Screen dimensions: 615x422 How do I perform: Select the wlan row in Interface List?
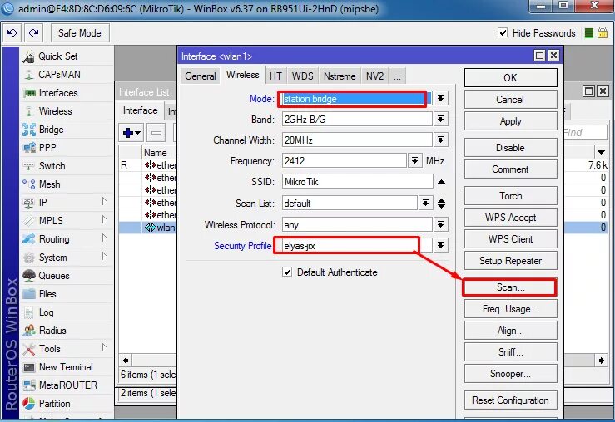[147, 228]
